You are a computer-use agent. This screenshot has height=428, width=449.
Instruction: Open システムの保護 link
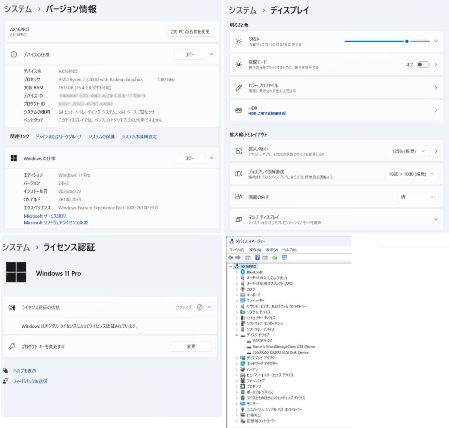pos(101,137)
